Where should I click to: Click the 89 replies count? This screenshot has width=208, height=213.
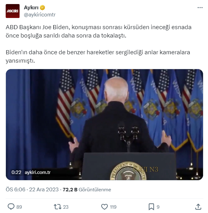pos(19,207)
